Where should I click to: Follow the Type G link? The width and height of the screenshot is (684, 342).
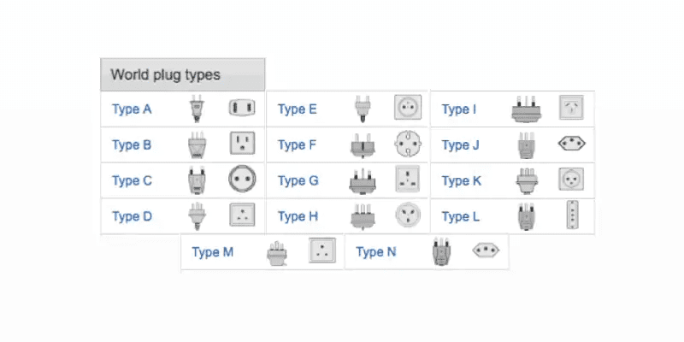click(298, 180)
